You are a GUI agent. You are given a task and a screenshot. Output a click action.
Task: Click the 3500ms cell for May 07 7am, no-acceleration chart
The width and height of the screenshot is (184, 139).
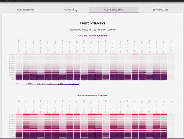[x=48, y=127]
